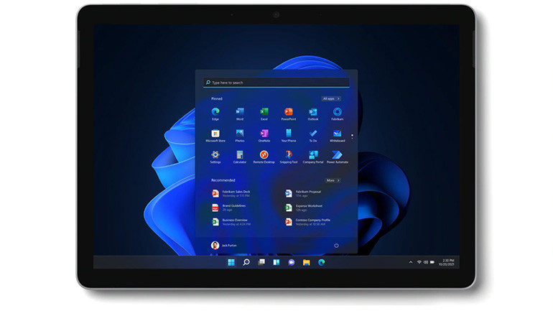Viewport: 553px width, 316px height.
Task: Launch Microsoft Store from pinned apps
Action: point(215,134)
